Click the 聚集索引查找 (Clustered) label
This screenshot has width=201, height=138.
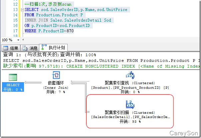[130, 83]
